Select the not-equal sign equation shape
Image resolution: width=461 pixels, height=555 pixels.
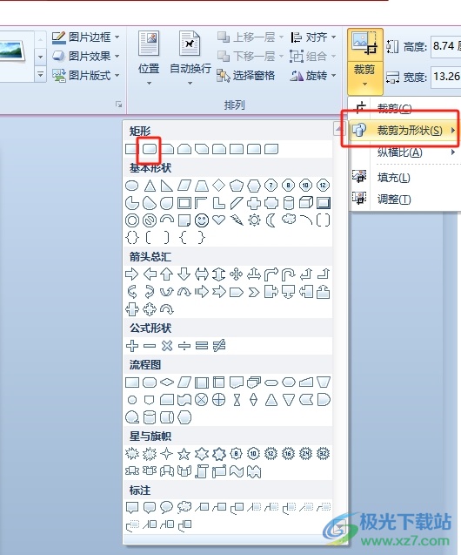(219, 345)
